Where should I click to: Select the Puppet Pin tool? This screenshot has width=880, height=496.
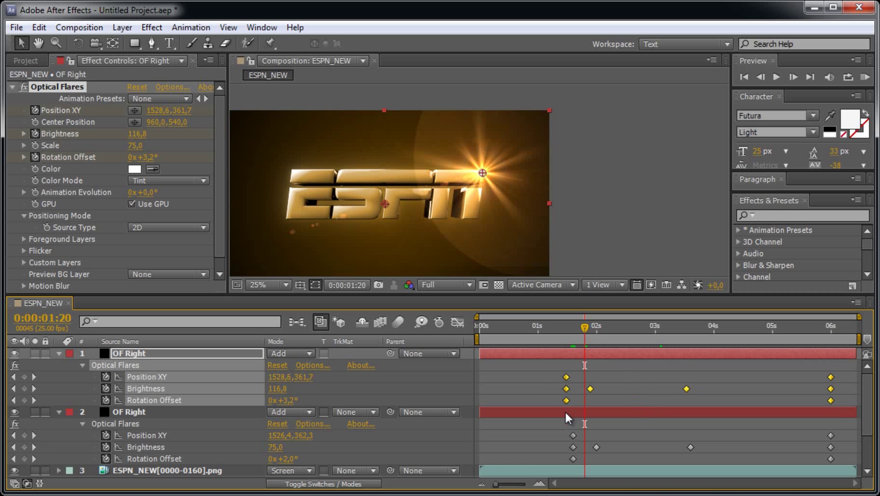click(x=270, y=43)
